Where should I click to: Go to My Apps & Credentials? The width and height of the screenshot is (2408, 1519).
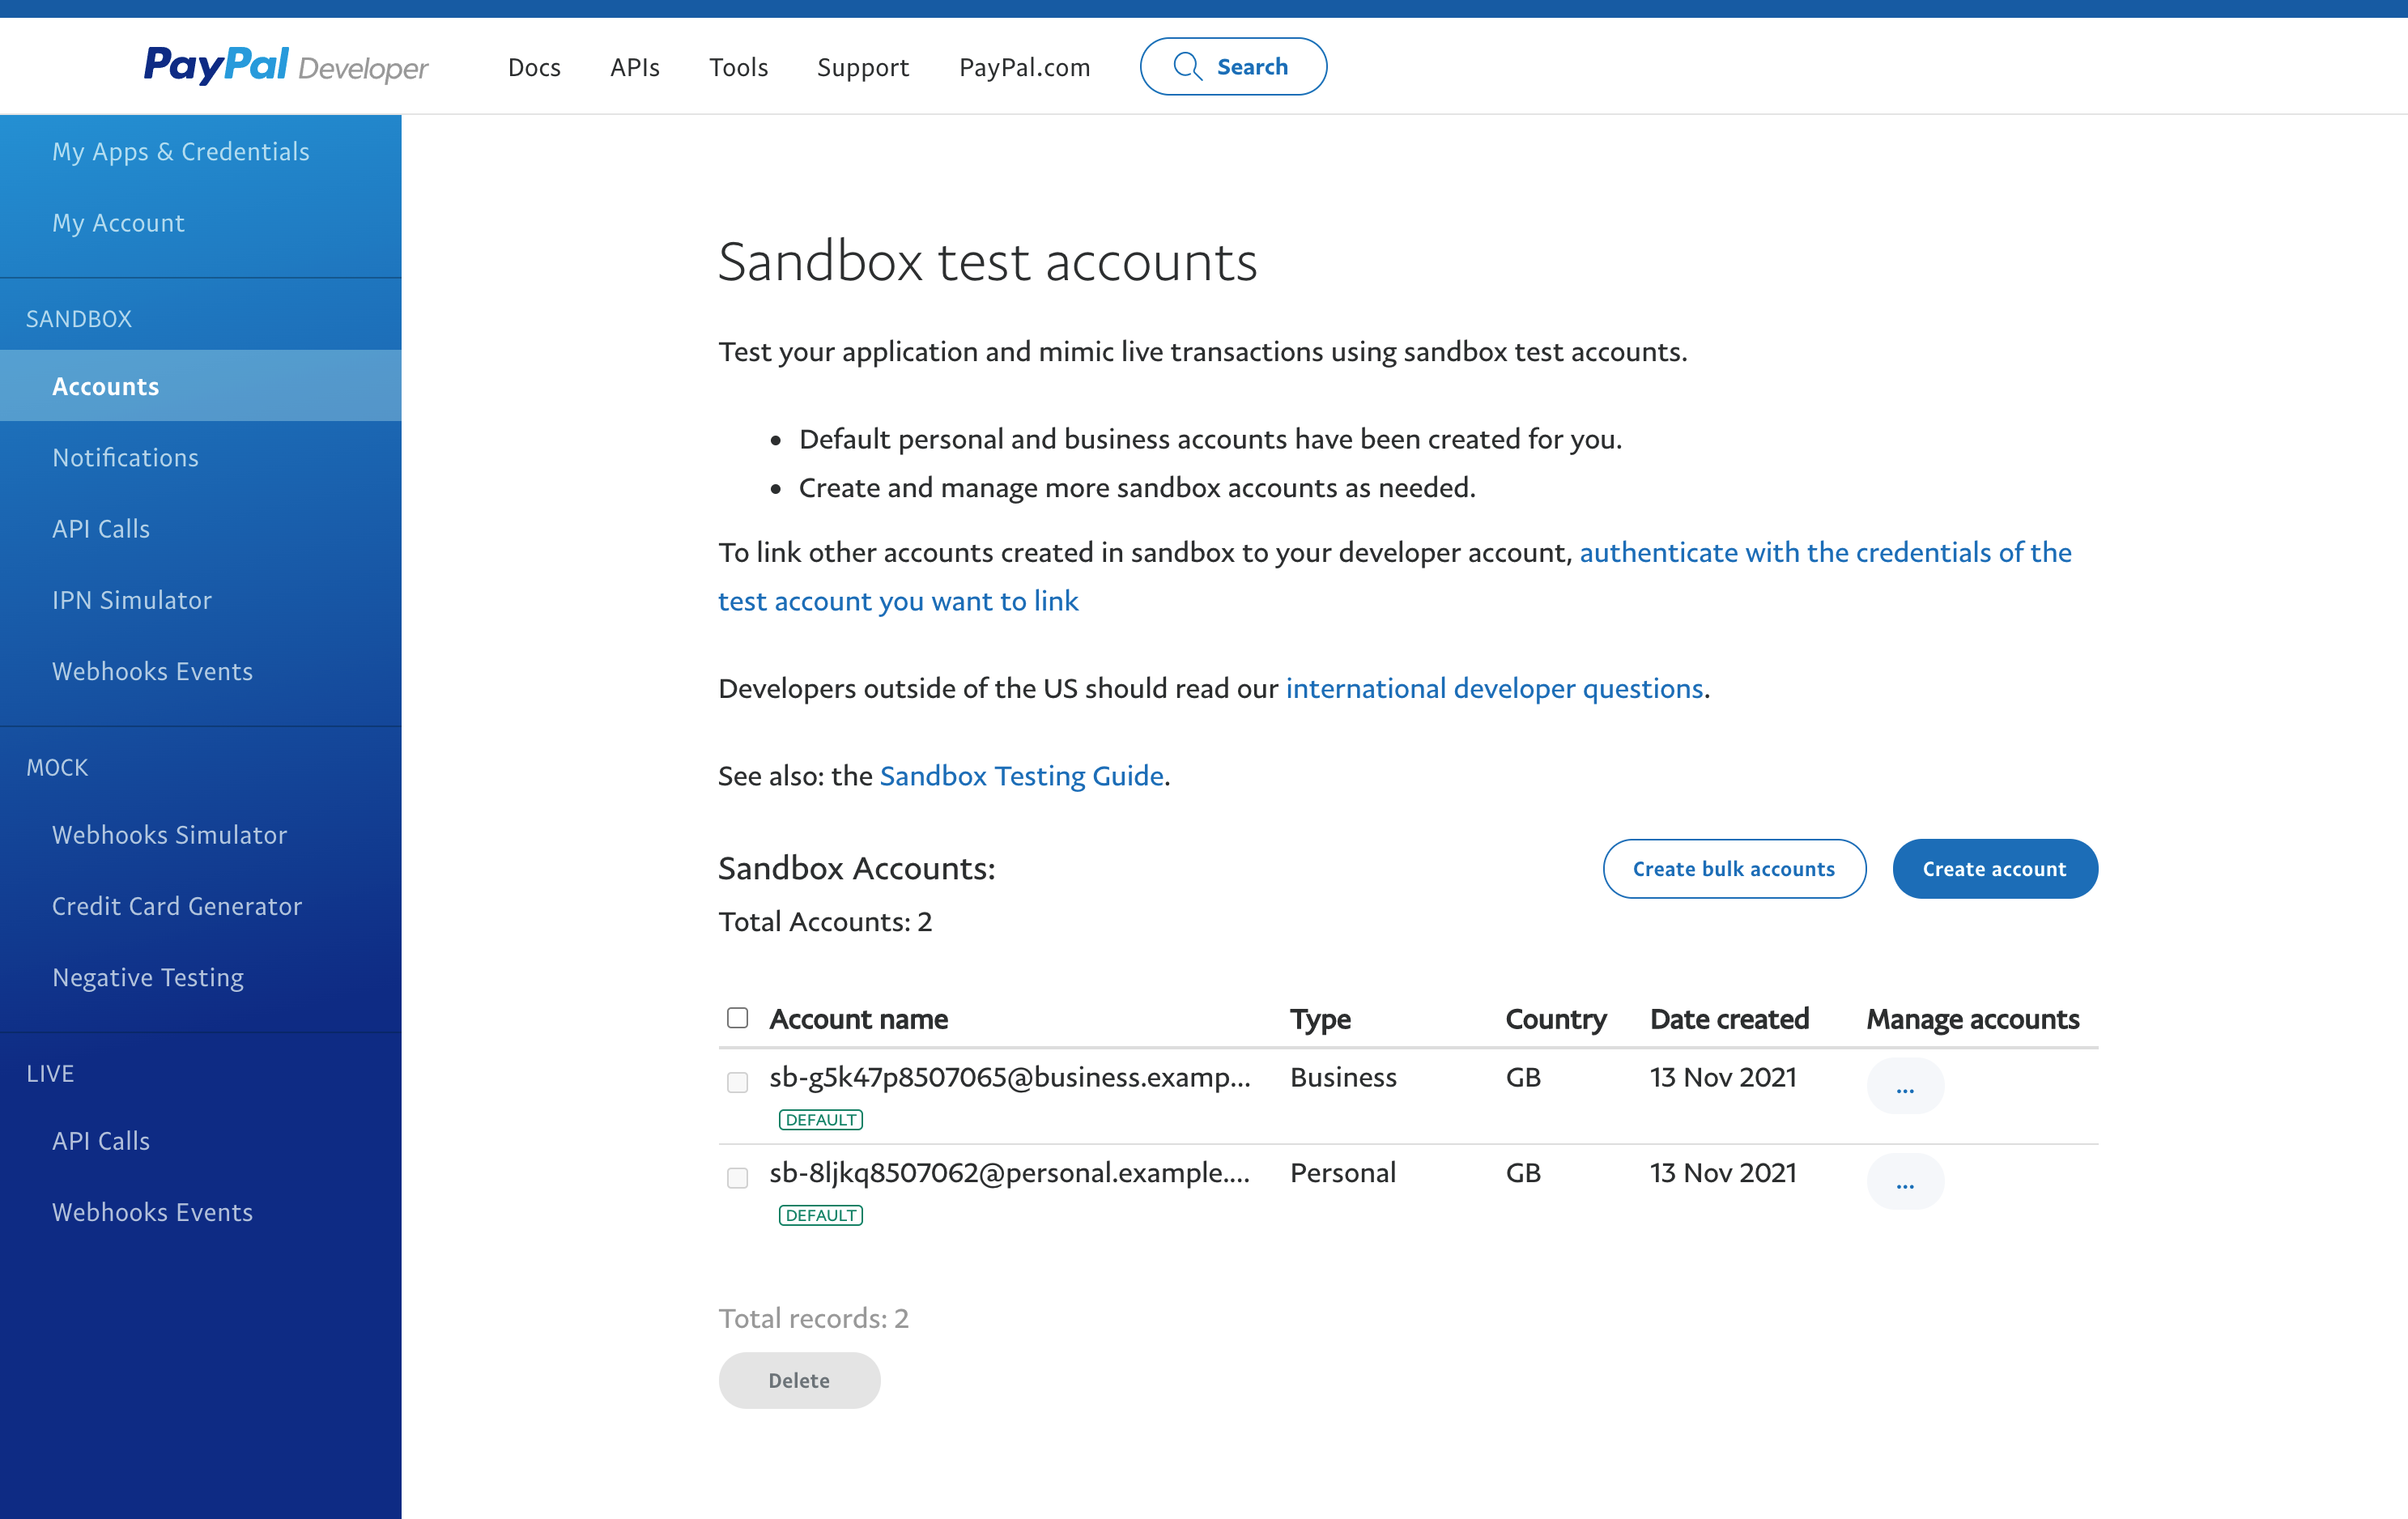pos(181,151)
